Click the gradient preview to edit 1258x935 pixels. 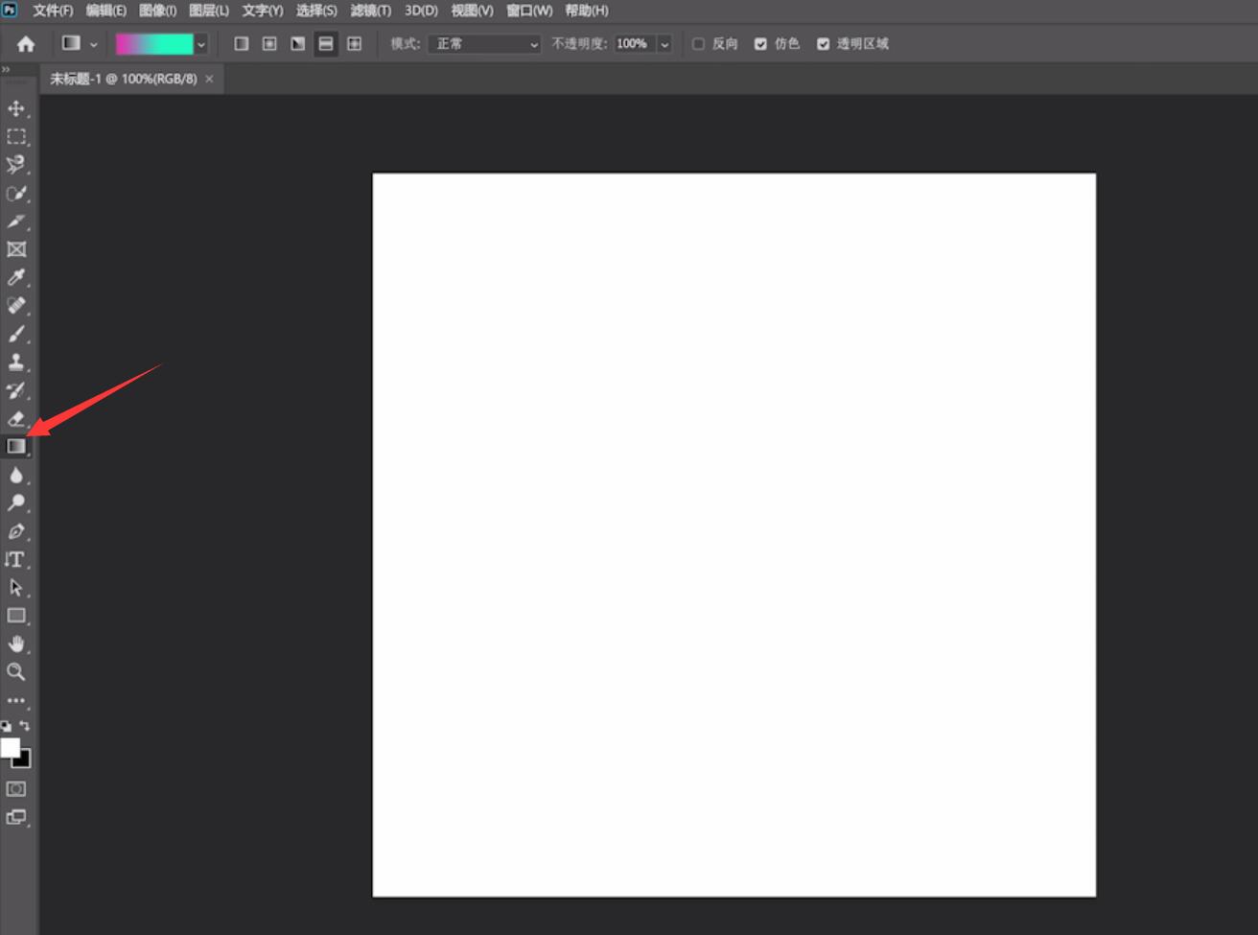[x=154, y=44]
